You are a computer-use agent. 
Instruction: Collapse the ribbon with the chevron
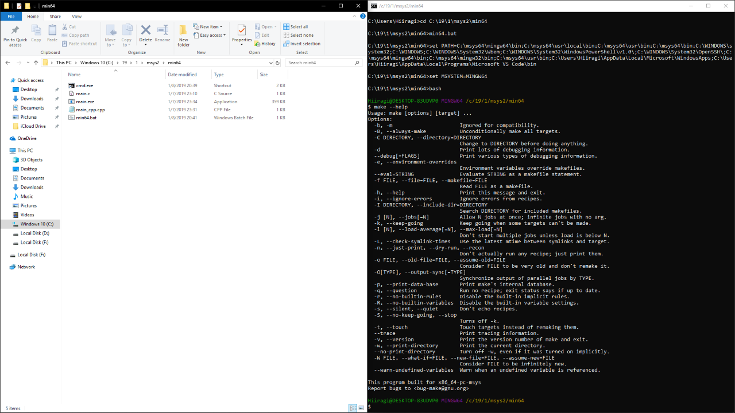[354, 17]
